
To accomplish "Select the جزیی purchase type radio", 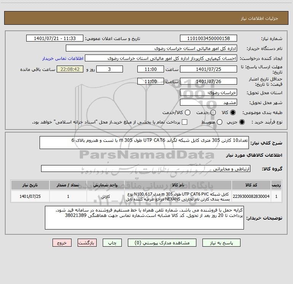I will pyautogui.click(x=242, y=122).
